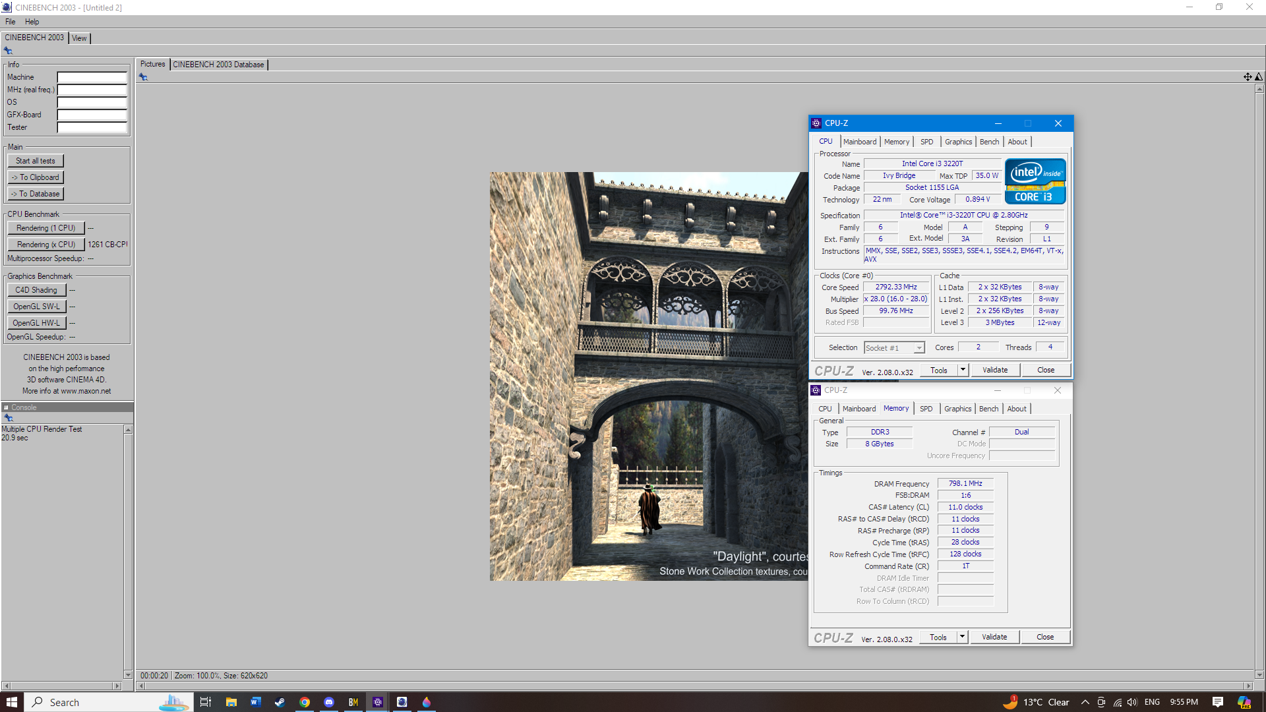1266x712 pixels.
Task: Open the Socket #1 selection dropdown
Action: pyautogui.click(x=895, y=347)
